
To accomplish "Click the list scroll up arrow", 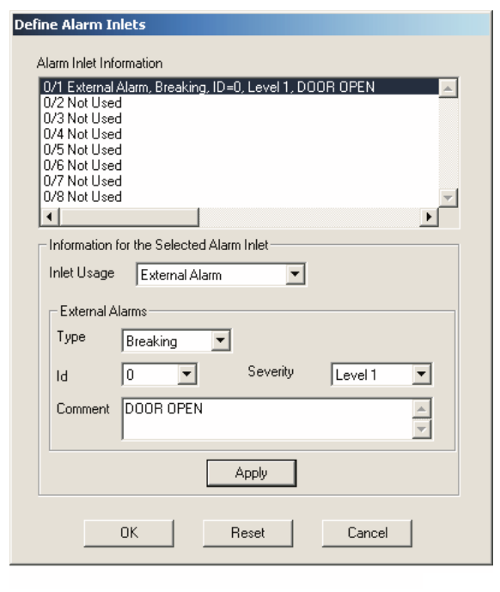I will click(448, 88).
